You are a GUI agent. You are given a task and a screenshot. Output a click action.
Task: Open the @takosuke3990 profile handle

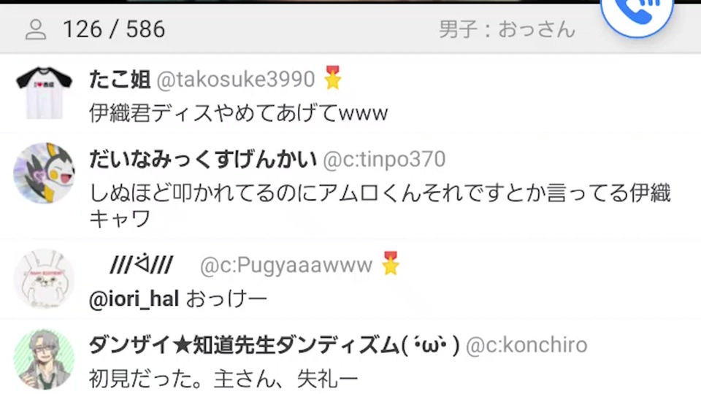coord(236,80)
